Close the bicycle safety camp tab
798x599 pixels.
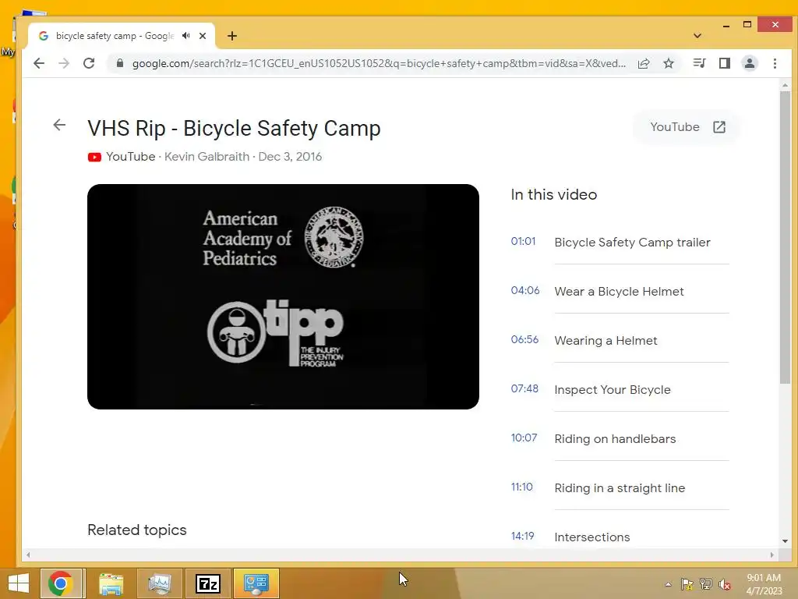point(203,36)
